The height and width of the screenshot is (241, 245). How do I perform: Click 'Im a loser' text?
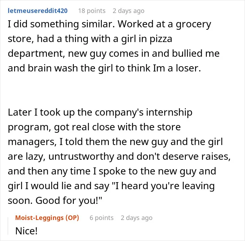[177, 68]
